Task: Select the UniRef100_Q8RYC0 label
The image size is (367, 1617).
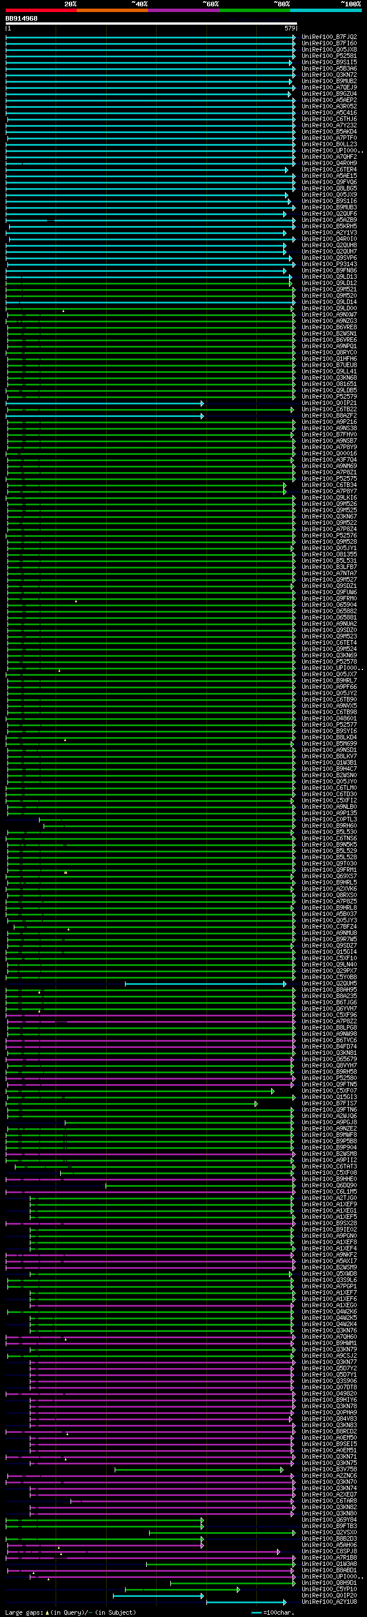Action: [x=329, y=352]
